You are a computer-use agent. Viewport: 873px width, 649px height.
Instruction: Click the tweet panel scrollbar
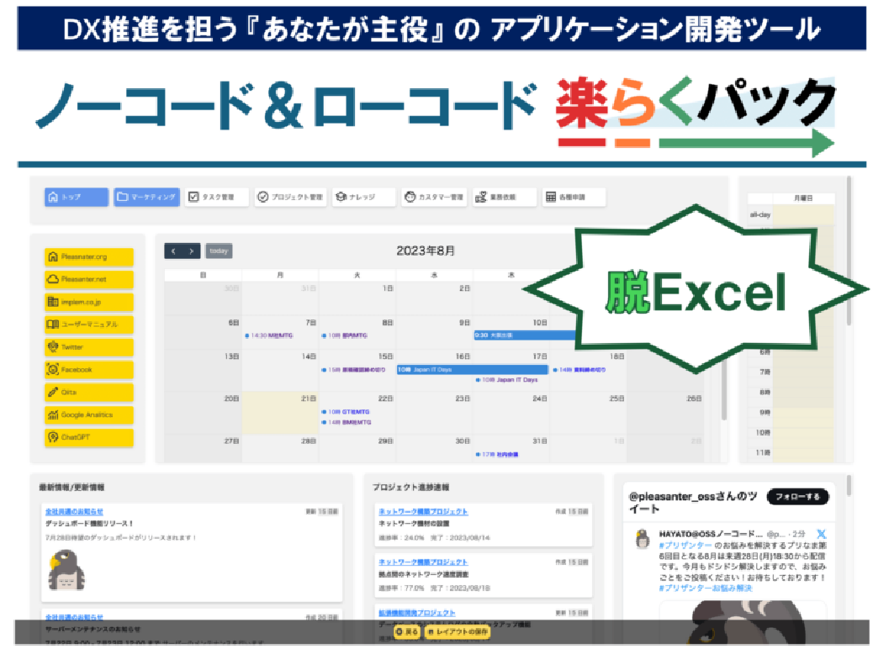point(849,485)
